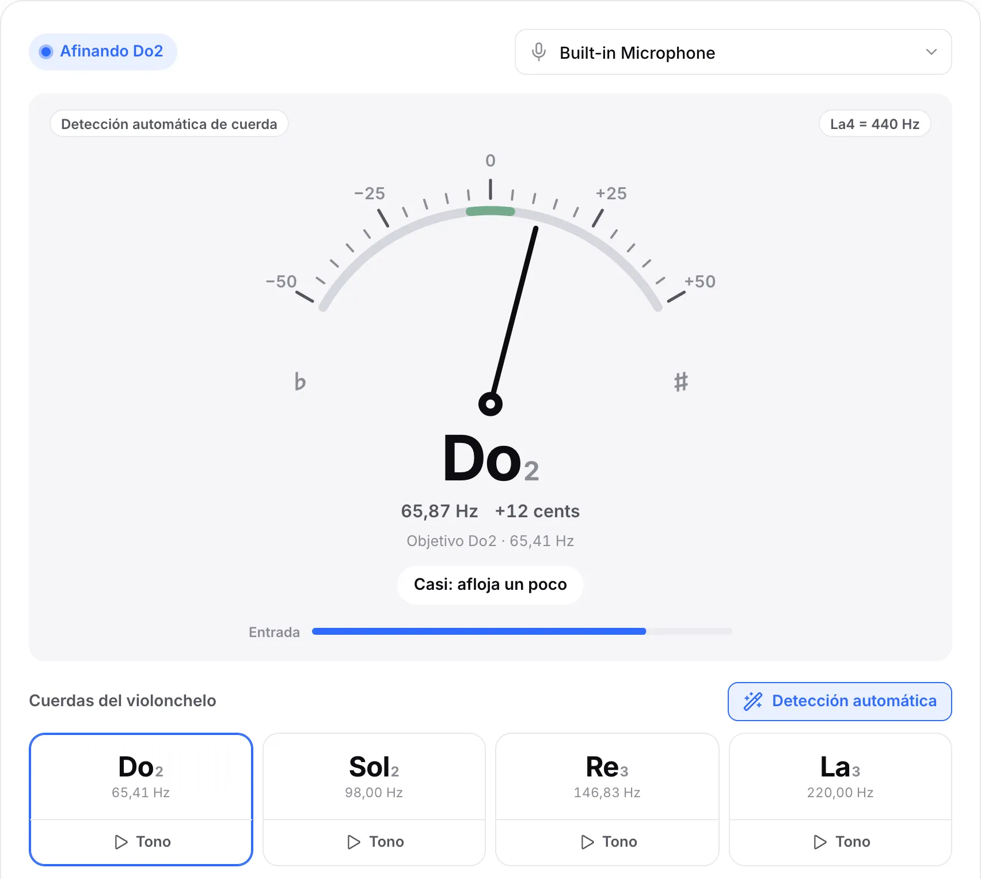This screenshot has width=981, height=879.
Task: Click the +25 gauge label
Action: point(611,193)
